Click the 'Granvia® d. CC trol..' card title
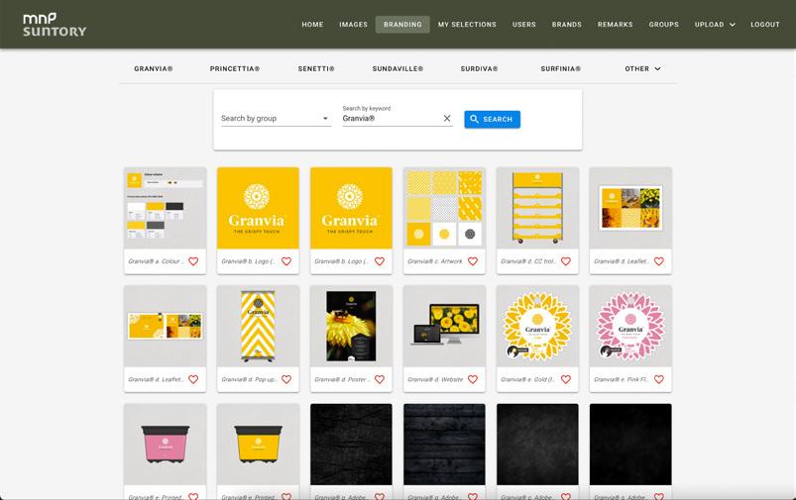Screen dimensions: 796x500 click(x=528, y=261)
